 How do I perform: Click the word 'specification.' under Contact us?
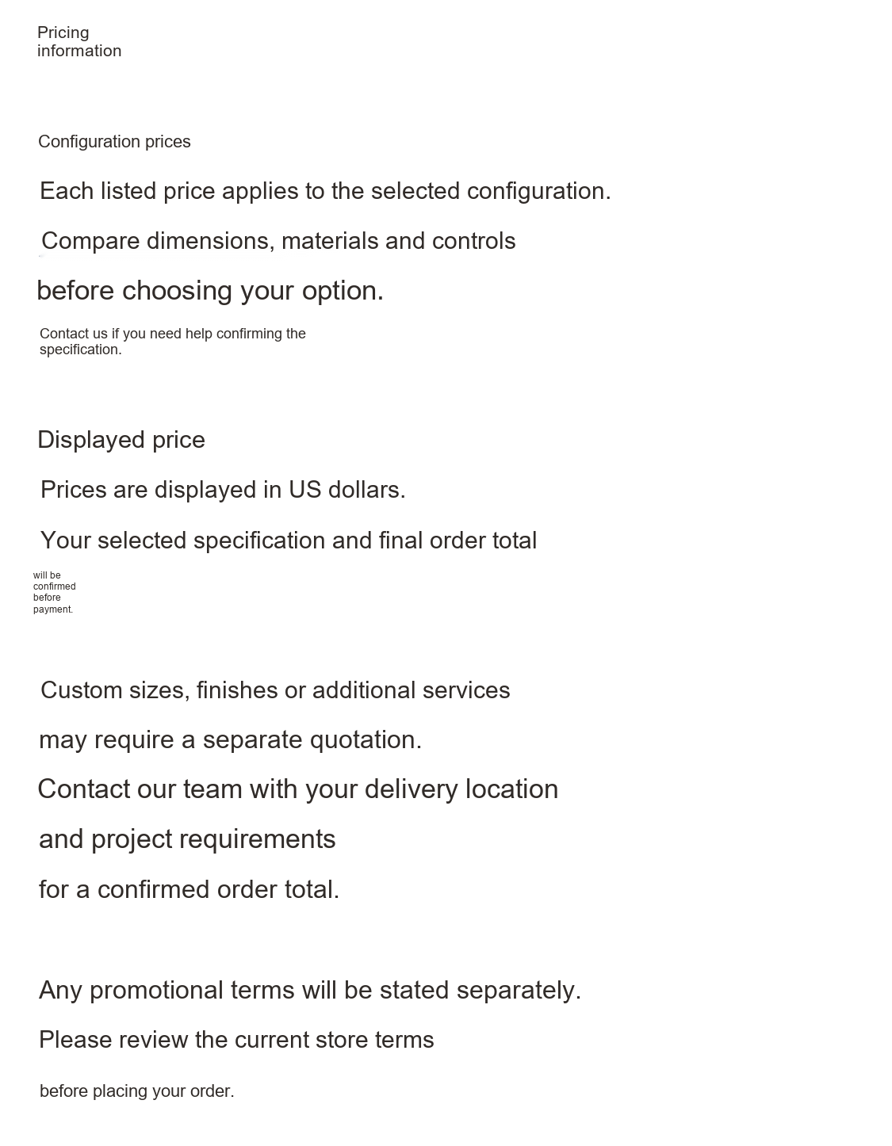81,350
